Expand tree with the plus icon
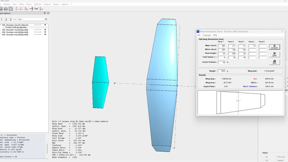Screen dimensions: 288x162 click(20, 19)
